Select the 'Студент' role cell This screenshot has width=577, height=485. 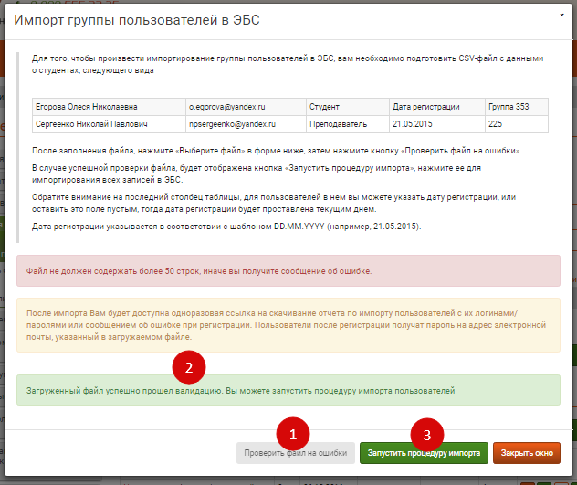tap(347, 106)
